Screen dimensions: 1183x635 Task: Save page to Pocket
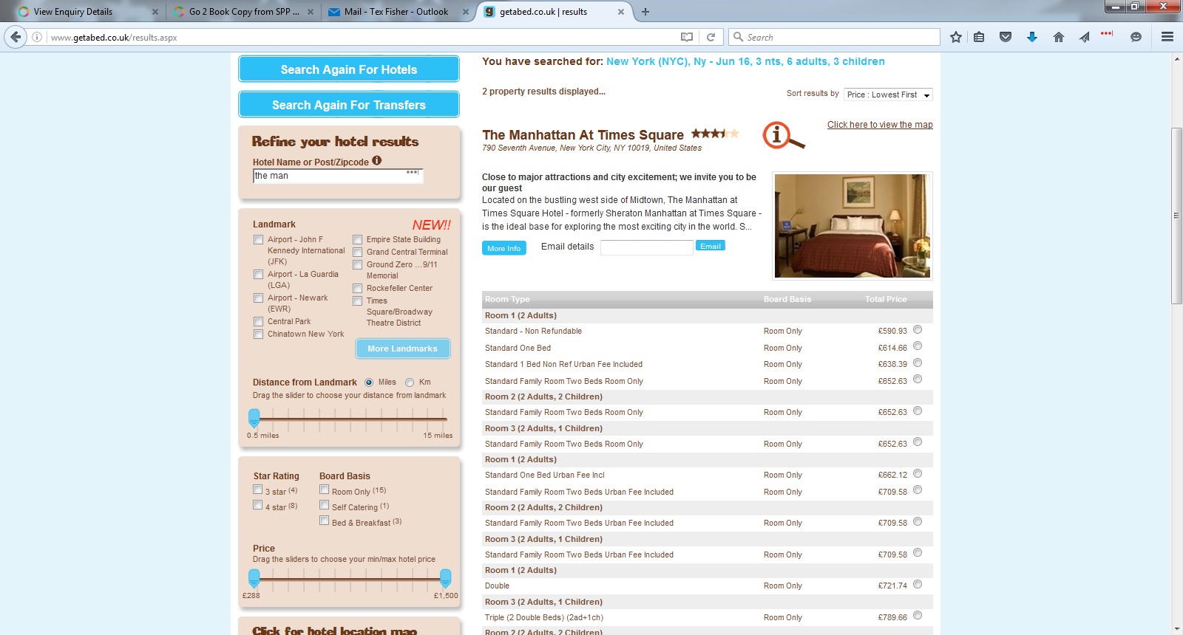[1006, 37]
